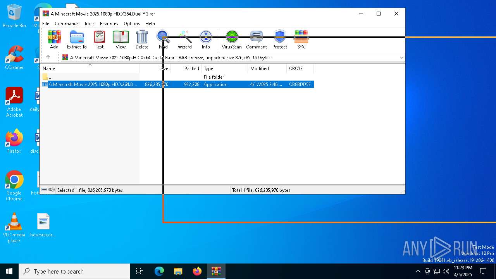Click the CB8BDD5E CRC32 value

[300, 84]
